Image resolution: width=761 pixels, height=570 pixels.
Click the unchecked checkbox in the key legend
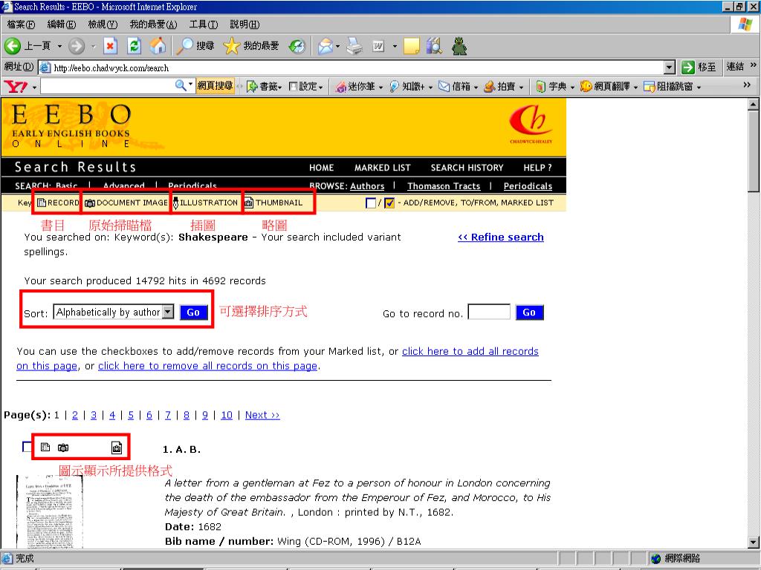pyautogui.click(x=371, y=203)
